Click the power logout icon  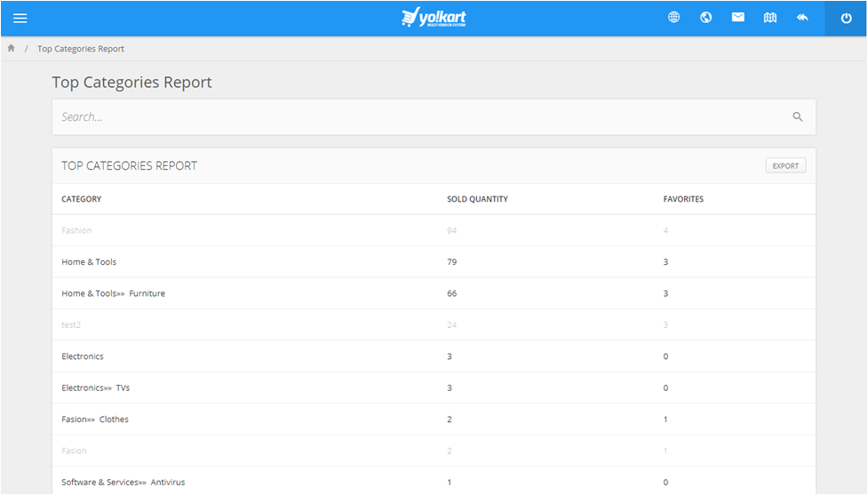(846, 19)
